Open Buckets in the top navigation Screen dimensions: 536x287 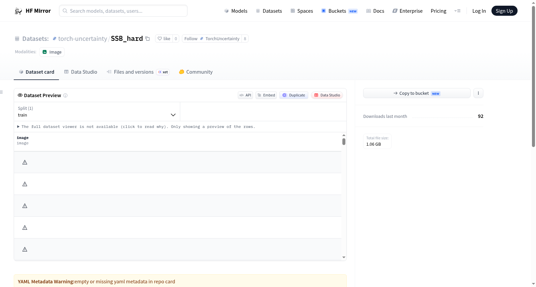click(x=339, y=11)
